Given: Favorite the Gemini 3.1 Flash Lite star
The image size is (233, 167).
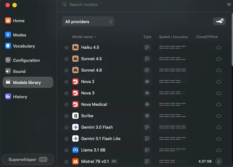Looking at the screenshot, I should (67, 139).
